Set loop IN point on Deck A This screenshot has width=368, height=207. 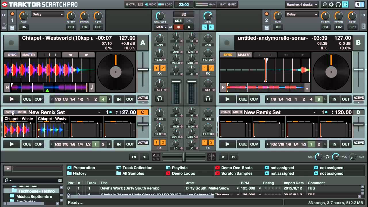(119, 99)
